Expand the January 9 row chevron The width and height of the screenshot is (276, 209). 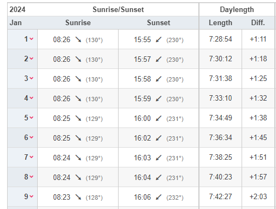coord(32,196)
